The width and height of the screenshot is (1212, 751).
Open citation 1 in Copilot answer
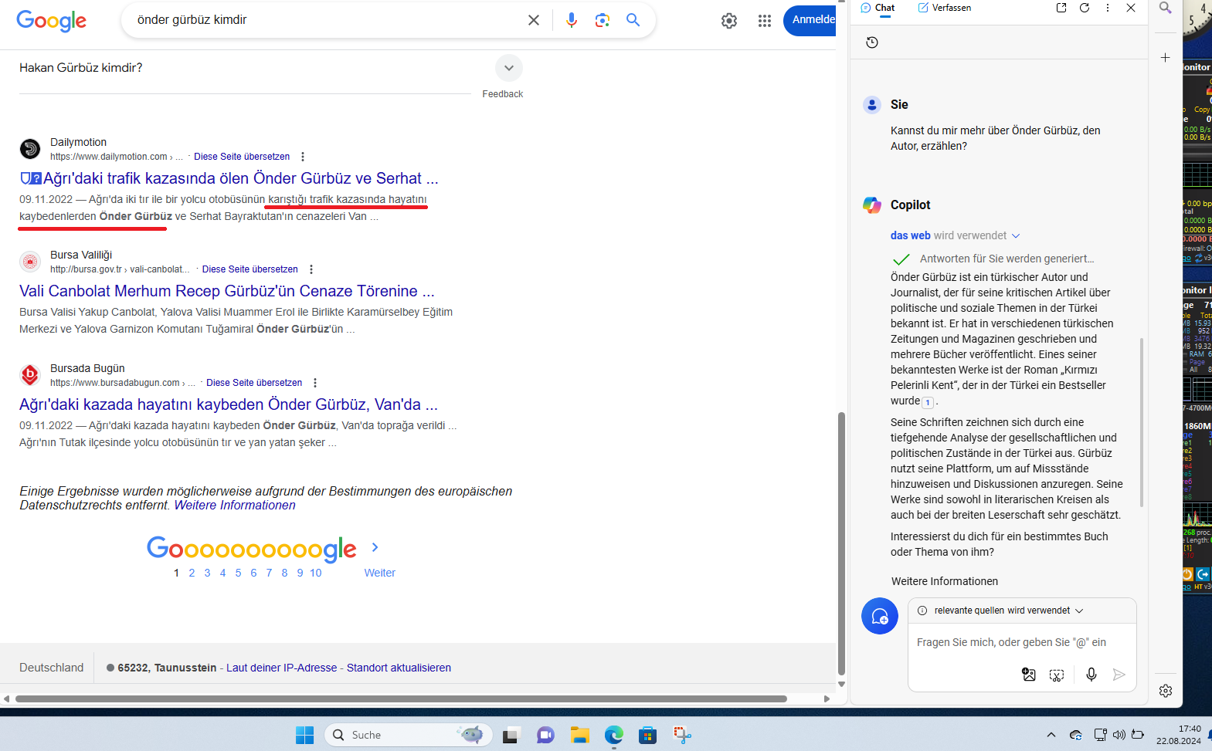click(x=928, y=402)
